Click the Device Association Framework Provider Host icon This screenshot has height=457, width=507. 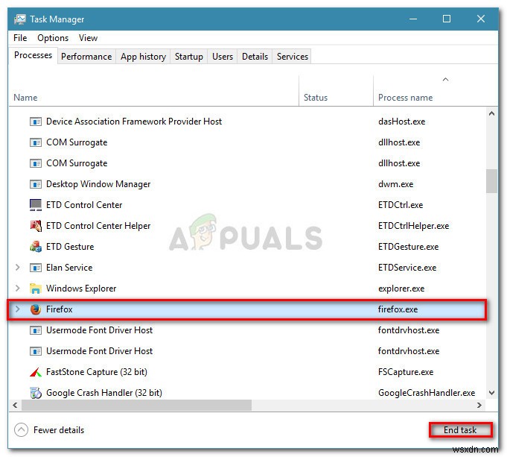coord(36,122)
